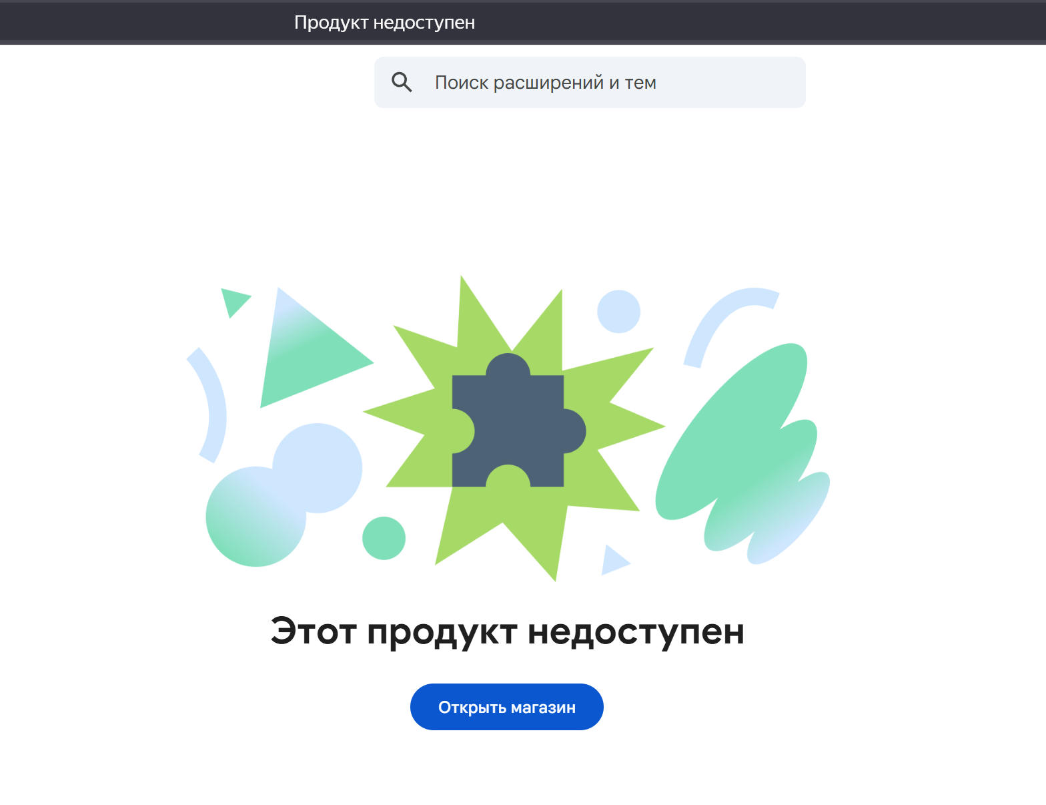The height and width of the screenshot is (805, 1046).
Task: Click the 'Продукт недоступен' page title
Action: click(384, 23)
